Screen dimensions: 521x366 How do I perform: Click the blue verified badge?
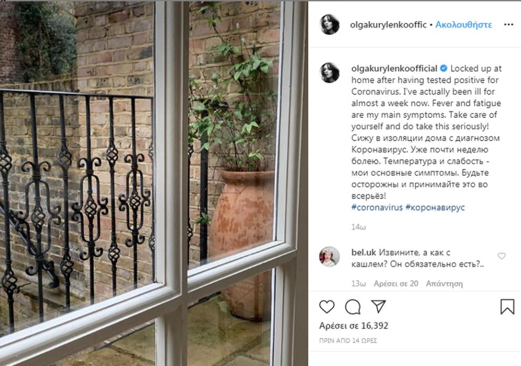[443, 68]
